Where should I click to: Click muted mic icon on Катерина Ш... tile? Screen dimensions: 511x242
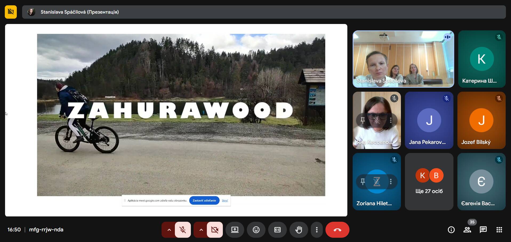499,37
